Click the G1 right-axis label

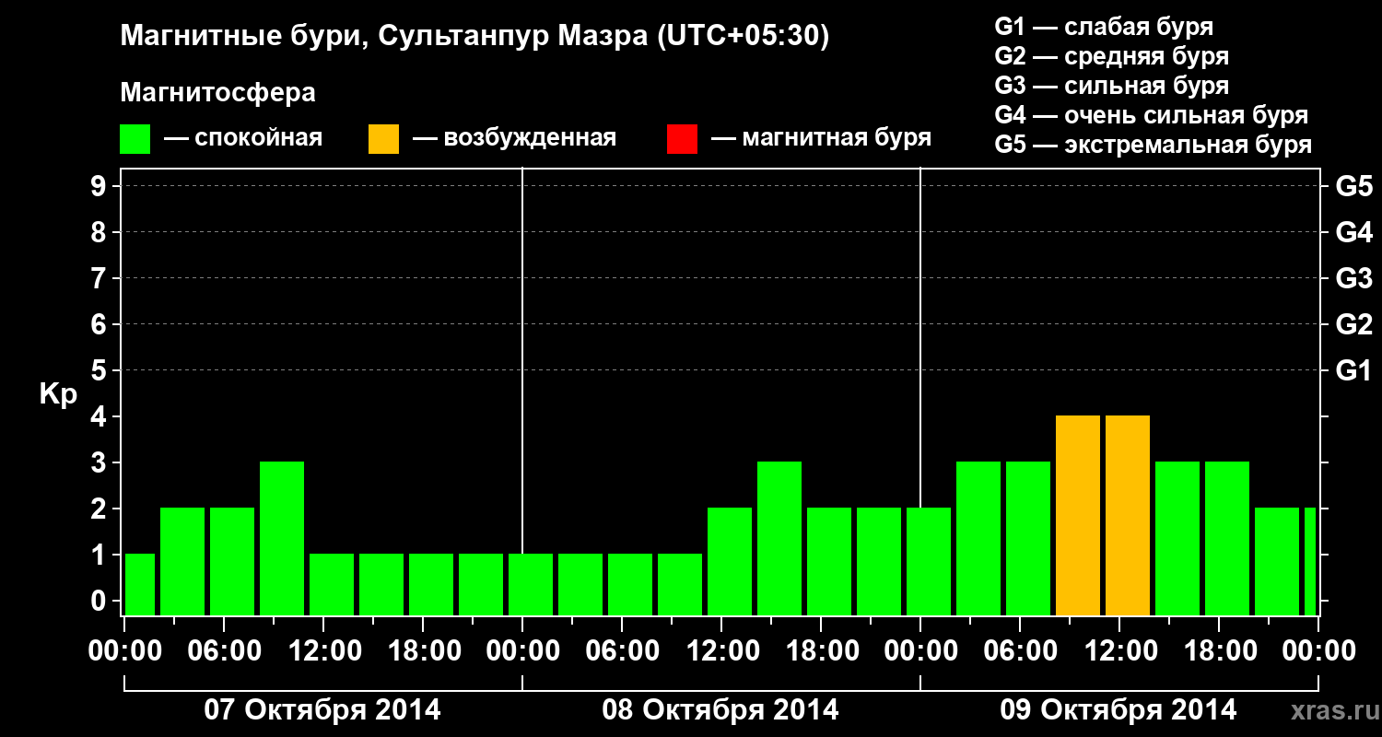(1353, 370)
